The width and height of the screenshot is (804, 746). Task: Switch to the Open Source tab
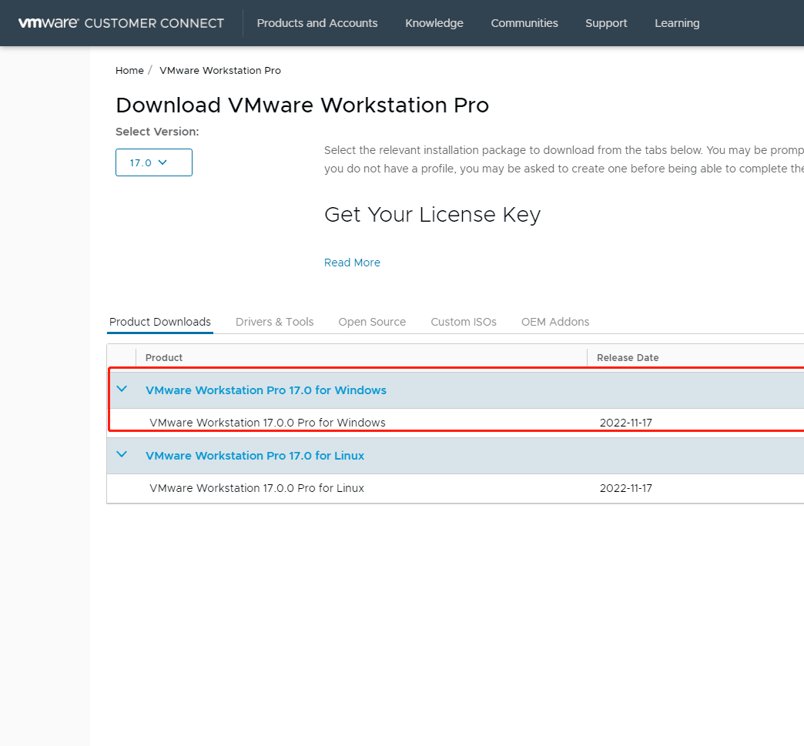pyautogui.click(x=372, y=322)
